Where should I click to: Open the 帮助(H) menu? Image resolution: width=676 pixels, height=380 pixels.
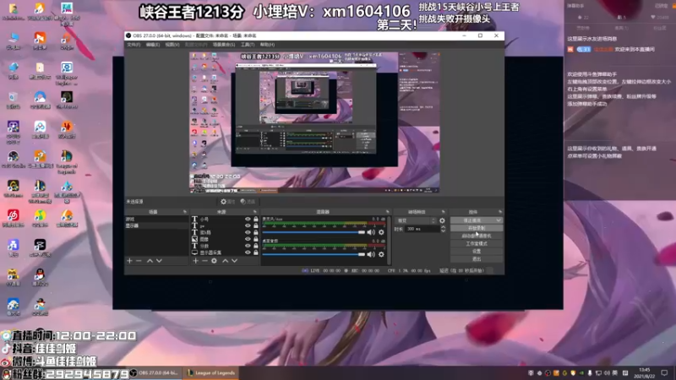(267, 45)
